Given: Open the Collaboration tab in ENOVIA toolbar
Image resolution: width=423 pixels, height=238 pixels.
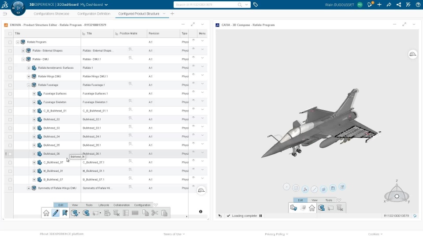Looking at the screenshot, I should (x=122, y=205).
